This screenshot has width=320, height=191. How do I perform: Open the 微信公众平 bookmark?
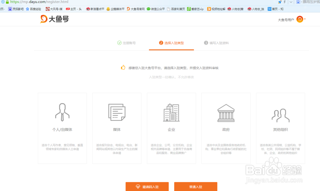[156, 9]
